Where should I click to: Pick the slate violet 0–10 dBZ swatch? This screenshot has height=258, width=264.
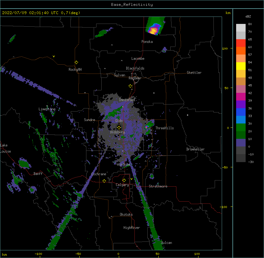[241, 142]
